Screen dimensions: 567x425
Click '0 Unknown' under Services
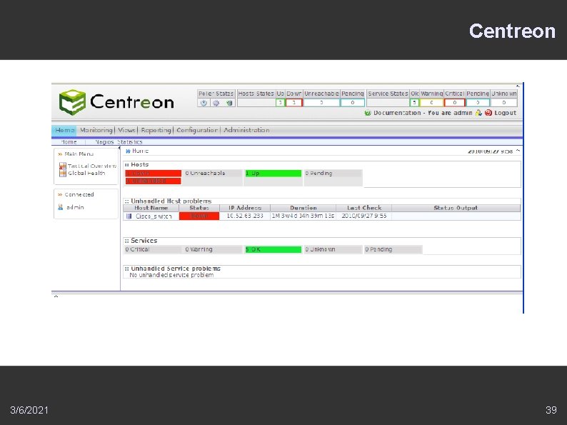[x=320, y=249]
